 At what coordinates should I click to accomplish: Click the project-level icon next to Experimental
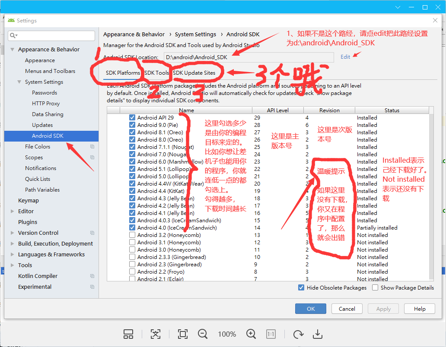[x=92, y=287]
